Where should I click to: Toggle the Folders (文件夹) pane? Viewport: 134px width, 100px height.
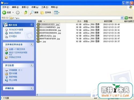click(46, 13)
